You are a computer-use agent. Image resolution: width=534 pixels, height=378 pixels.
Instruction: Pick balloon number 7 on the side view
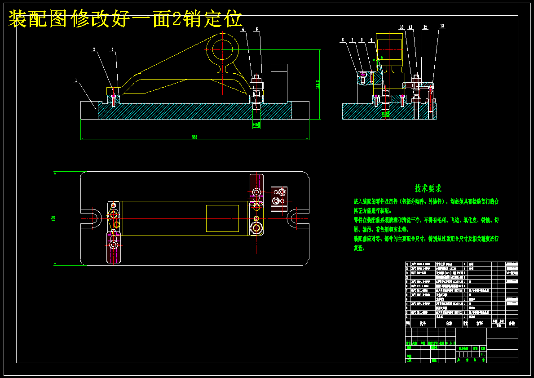(353, 40)
